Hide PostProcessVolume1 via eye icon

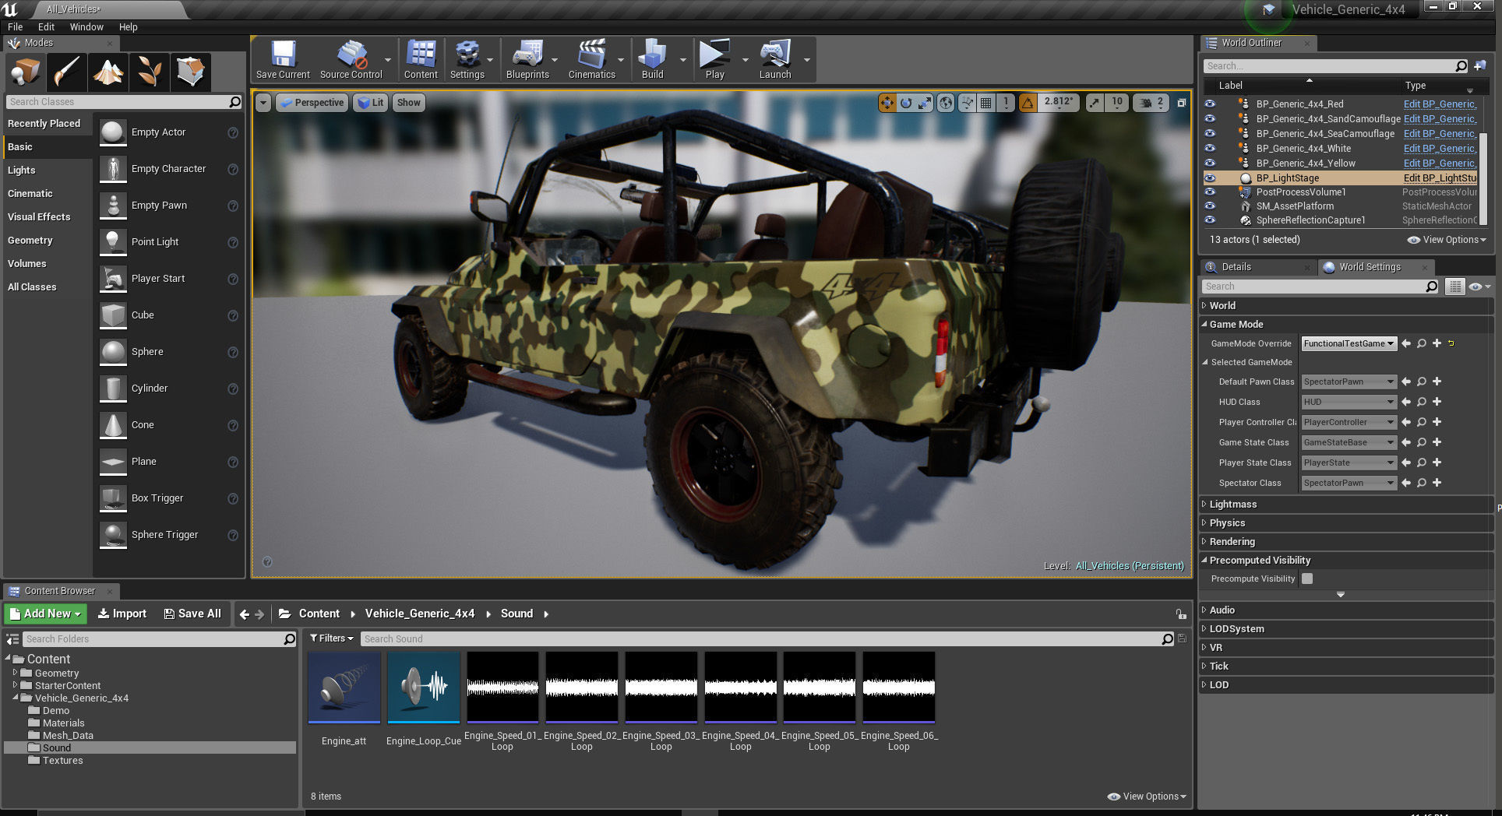click(x=1210, y=192)
